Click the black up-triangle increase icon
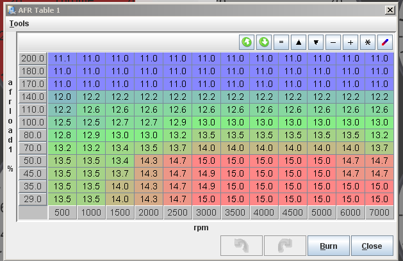 point(299,42)
